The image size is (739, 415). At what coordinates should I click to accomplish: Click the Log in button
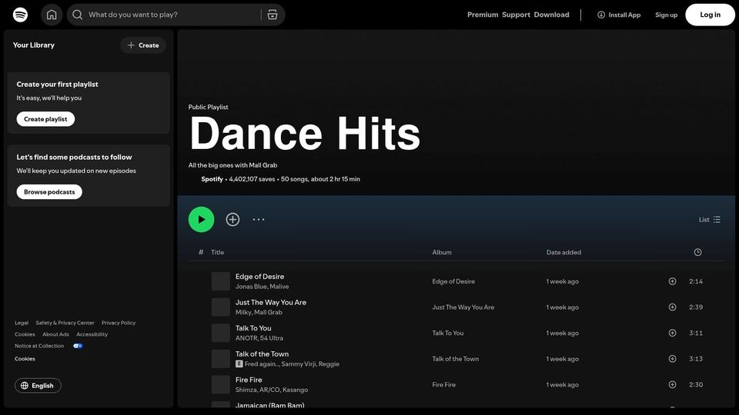pyautogui.click(x=710, y=15)
